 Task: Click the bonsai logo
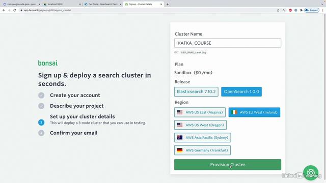pyautogui.click(x=48, y=63)
